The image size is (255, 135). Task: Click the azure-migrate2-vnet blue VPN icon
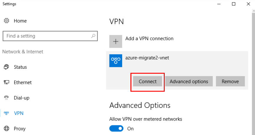pos(116,61)
